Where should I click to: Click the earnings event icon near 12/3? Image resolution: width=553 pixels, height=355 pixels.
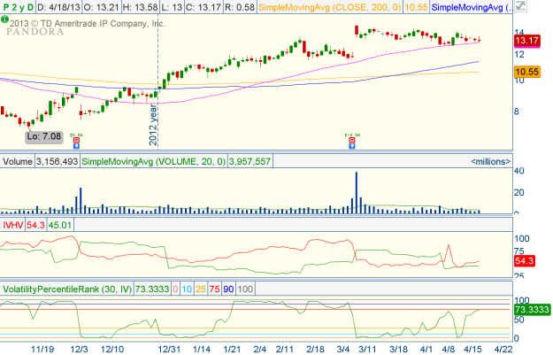(x=76, y=140)
